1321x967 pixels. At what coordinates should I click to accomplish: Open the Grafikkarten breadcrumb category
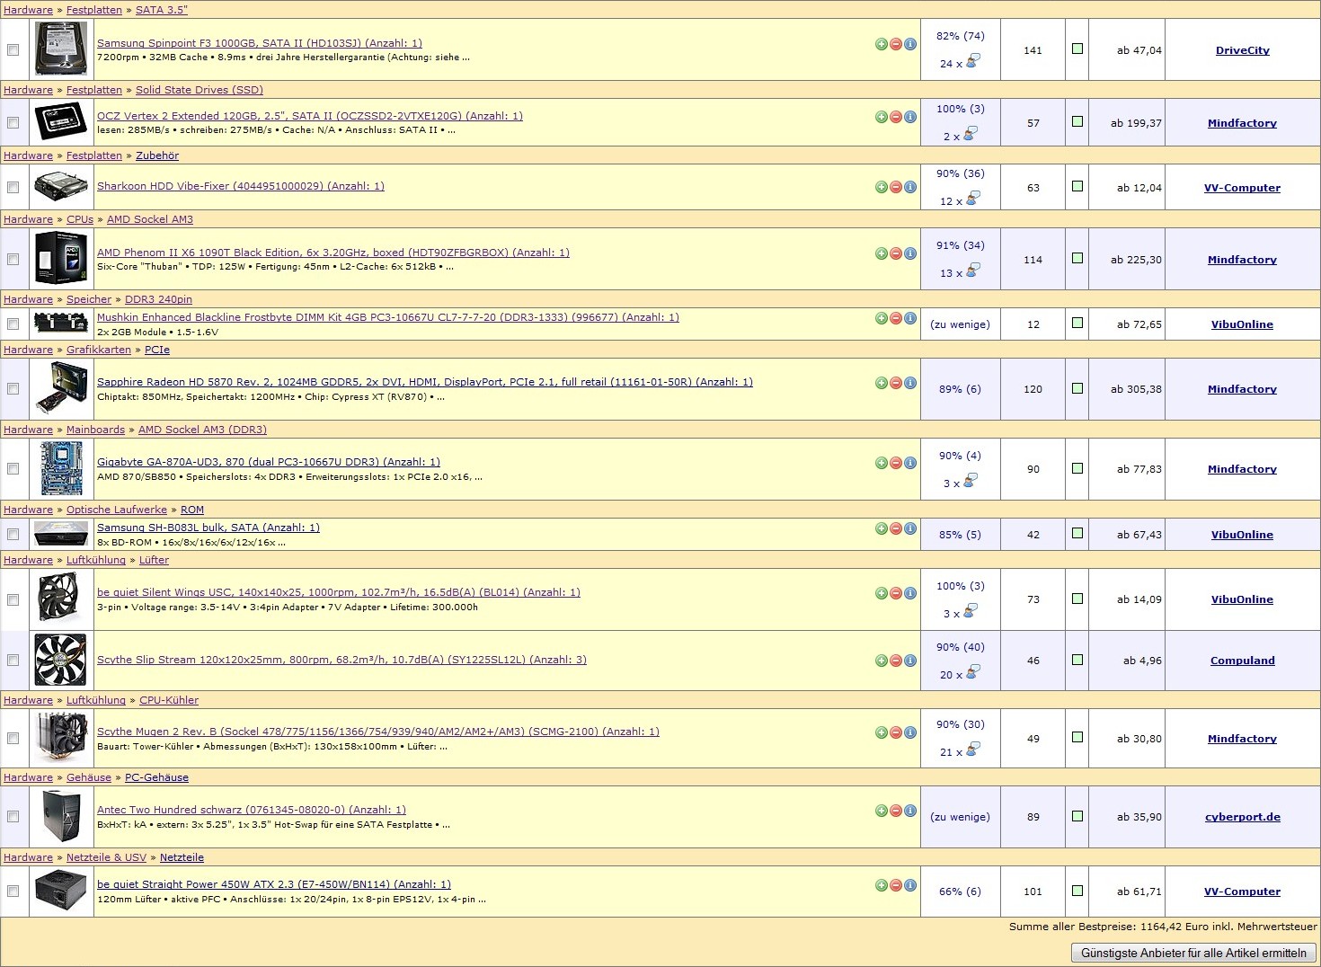pyautogui.click(x=99, y=350)
